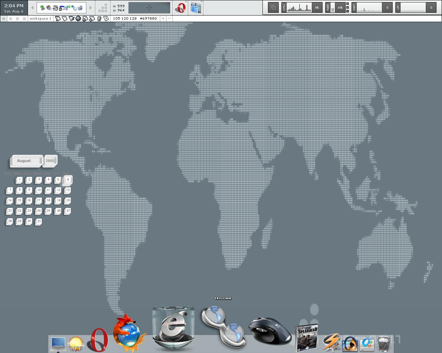This screenshot has height=353, width=442.
Task: Click the Logitech mouse dock icon
Action: coord(270,331)
